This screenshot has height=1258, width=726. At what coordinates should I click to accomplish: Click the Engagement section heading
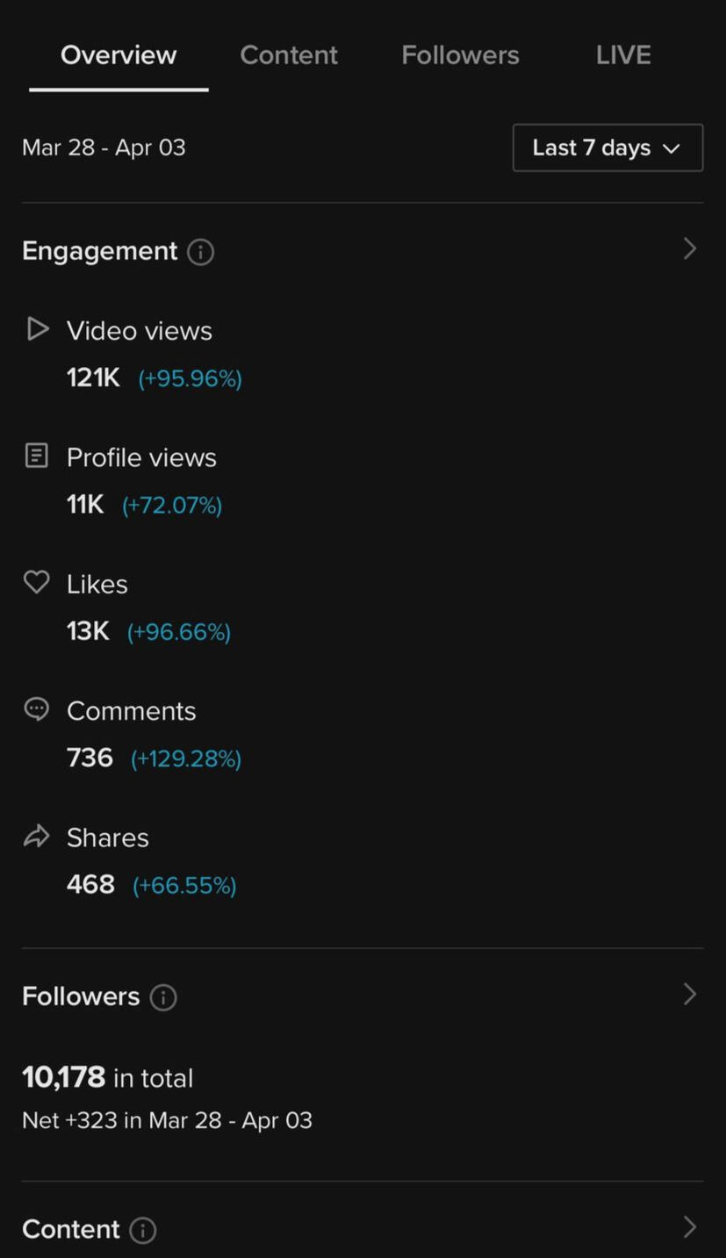click(x=99, y=251)
